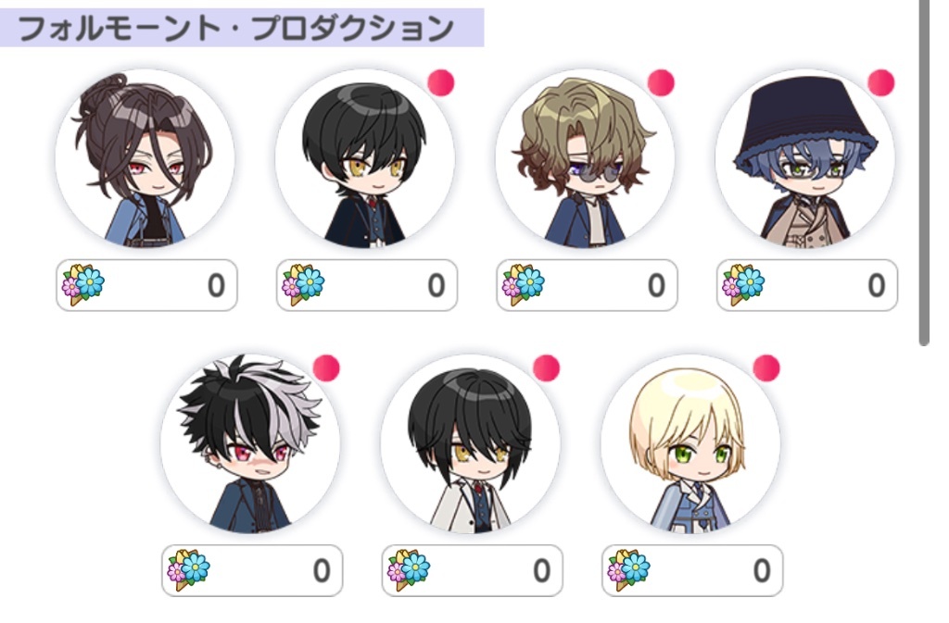Click the bouquet icon under the spiky-haired character
This screenshot has width=949, height=623.
coord(189,570)
